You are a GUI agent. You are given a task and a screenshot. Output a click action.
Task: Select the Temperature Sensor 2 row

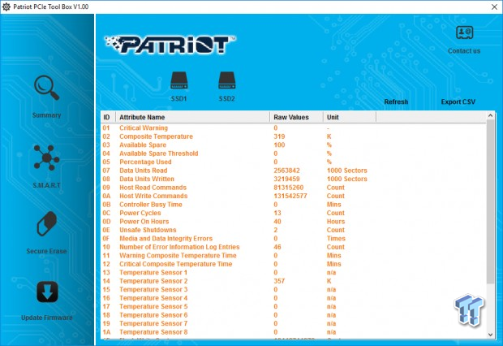(x=294, y=281)
